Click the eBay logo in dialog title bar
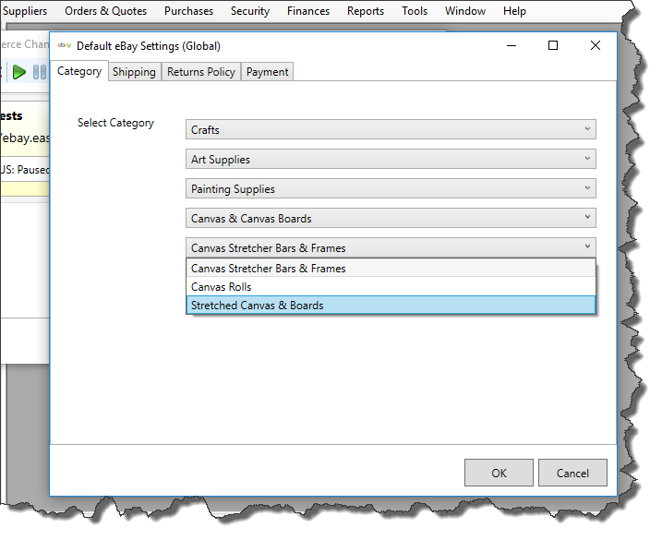Viewport: 662px width, 540px height. (65, 45)
